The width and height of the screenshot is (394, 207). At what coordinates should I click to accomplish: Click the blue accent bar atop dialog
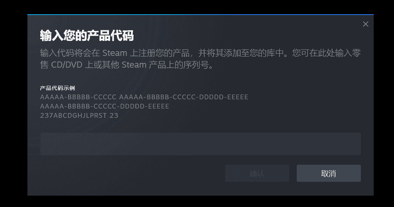click(201, 15)
